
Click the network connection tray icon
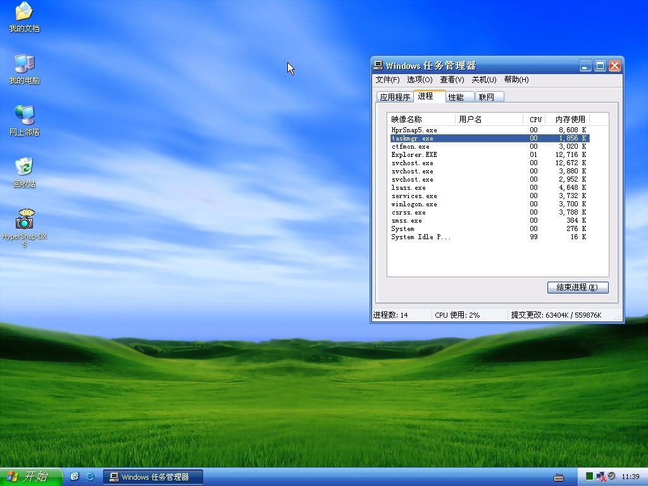(601, 477)
